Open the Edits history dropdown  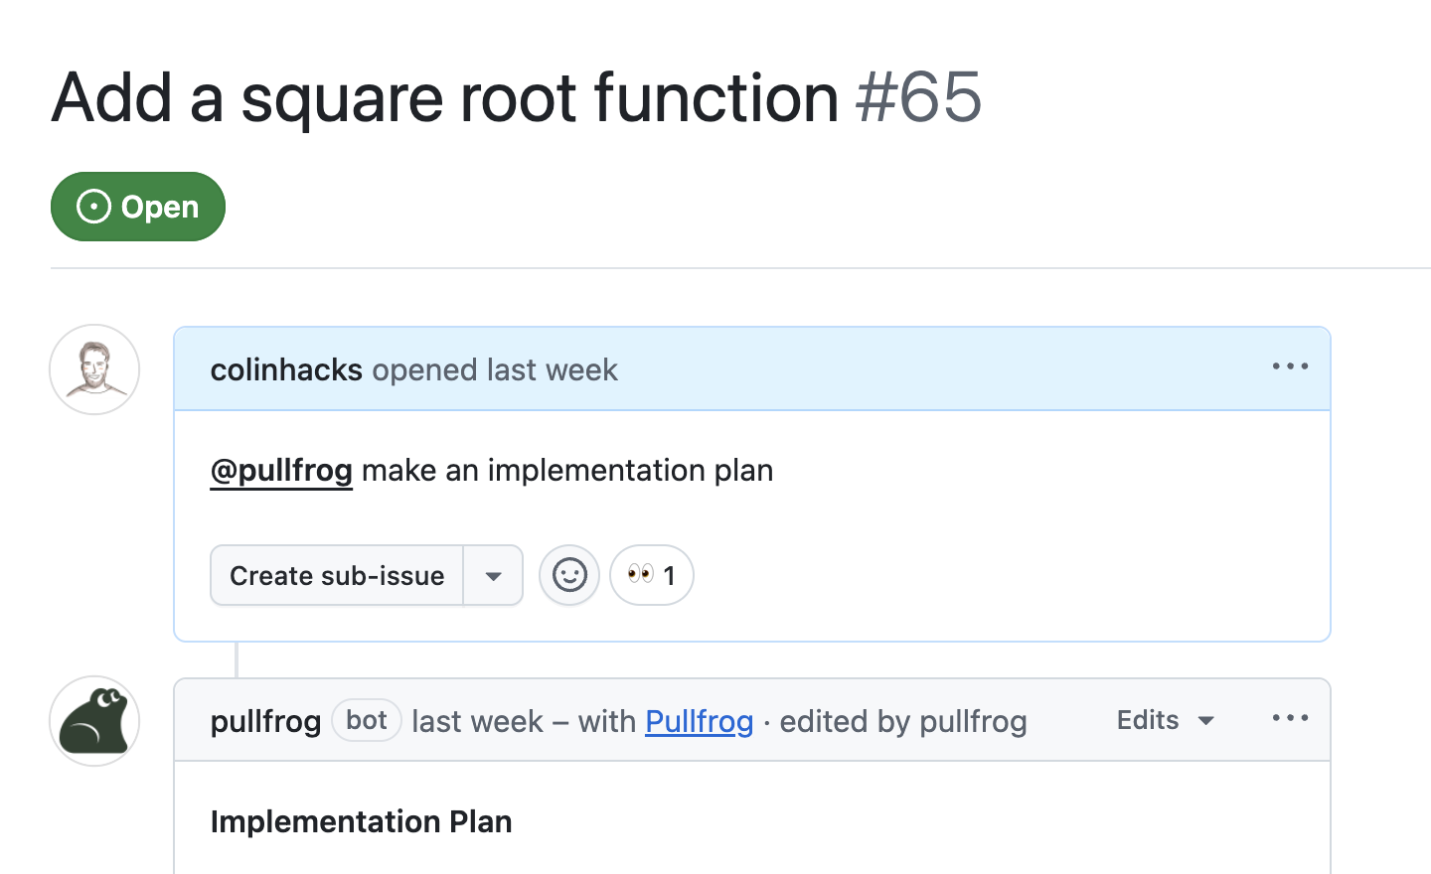1166,720
